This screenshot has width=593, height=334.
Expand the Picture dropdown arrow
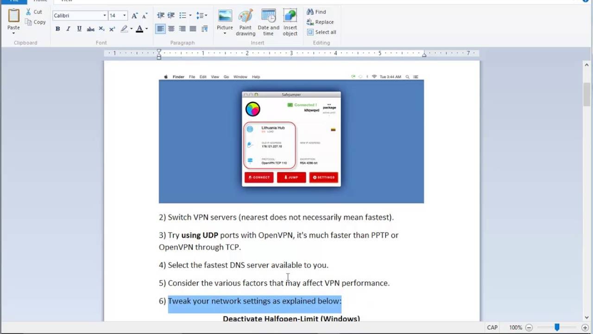225,34
